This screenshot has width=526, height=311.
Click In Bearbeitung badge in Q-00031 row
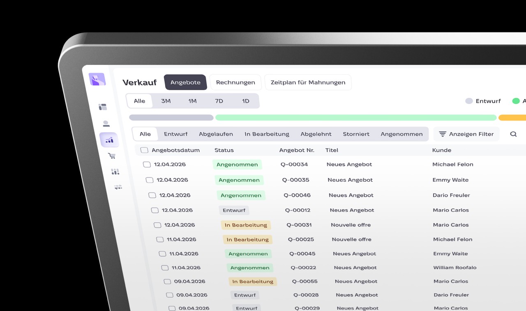pos(246,225)
